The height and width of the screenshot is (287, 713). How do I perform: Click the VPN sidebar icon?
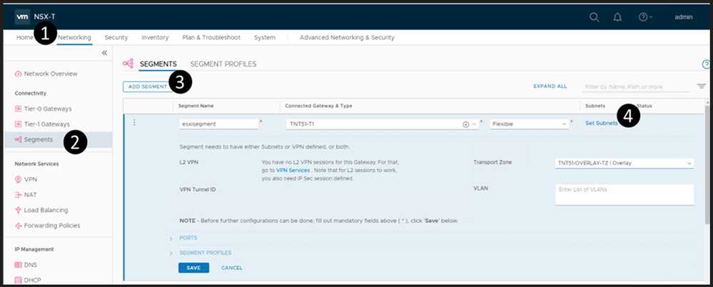(18, 179)
